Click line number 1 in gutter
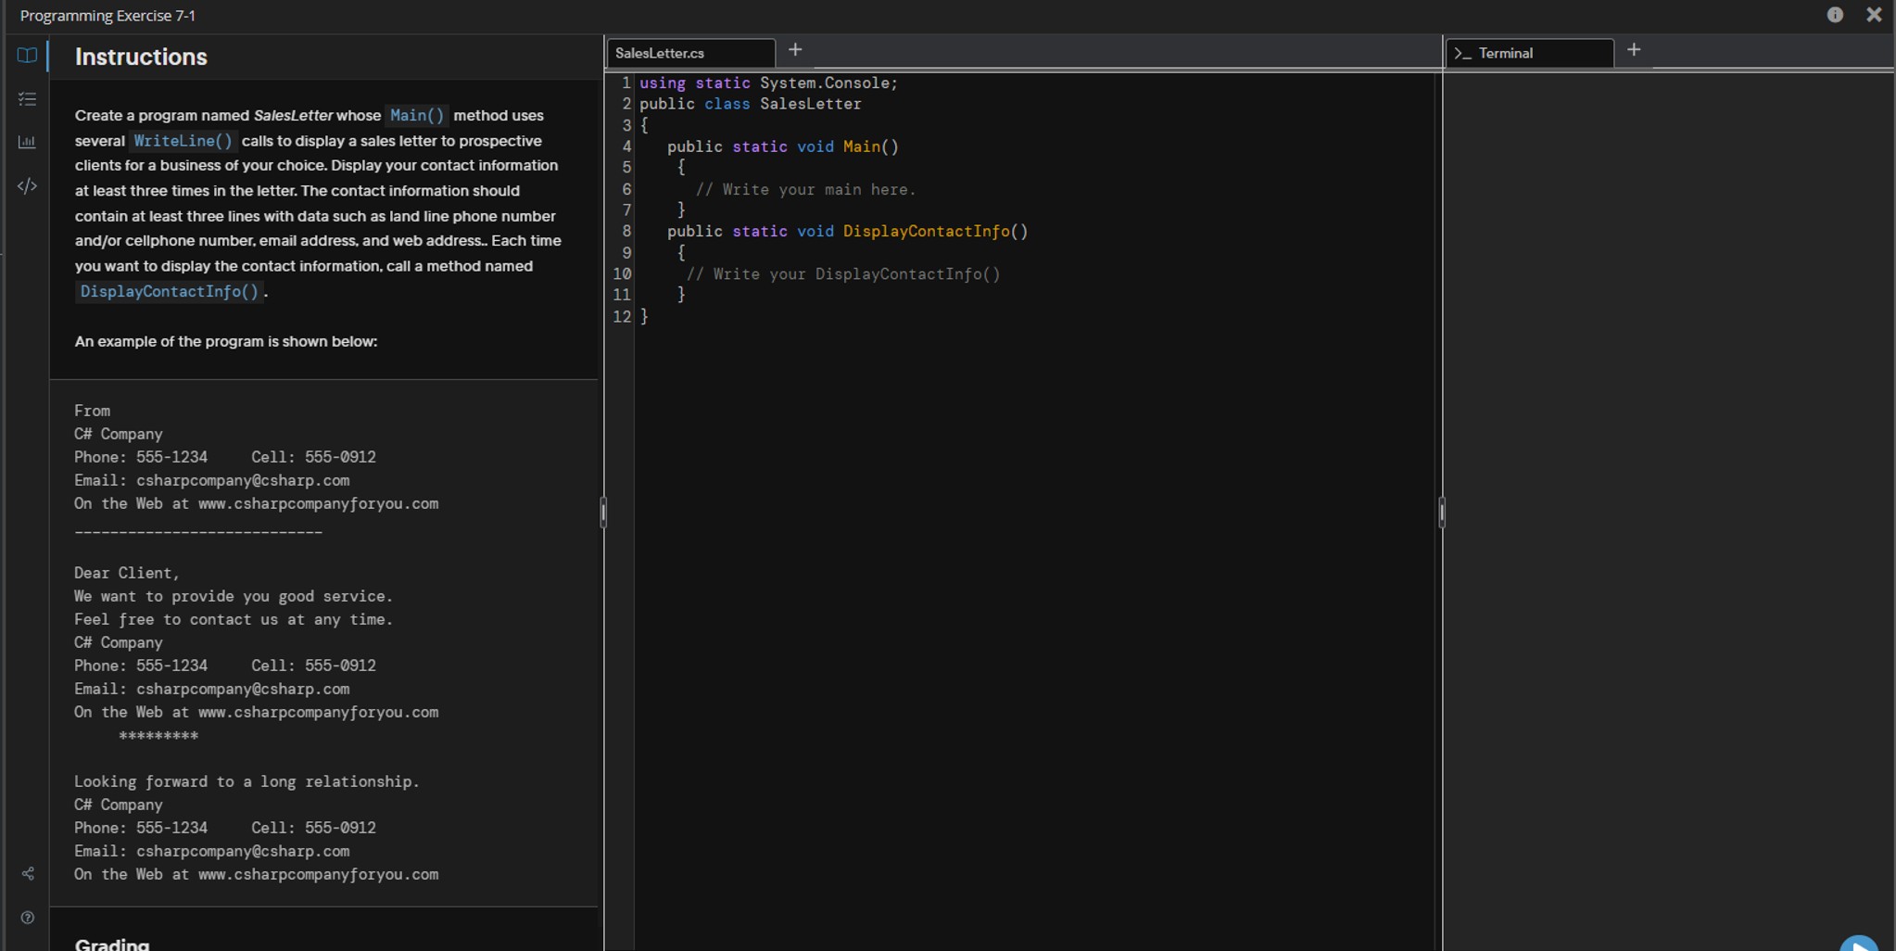Viewport: 1896px width, 951px height. (626, 83)
